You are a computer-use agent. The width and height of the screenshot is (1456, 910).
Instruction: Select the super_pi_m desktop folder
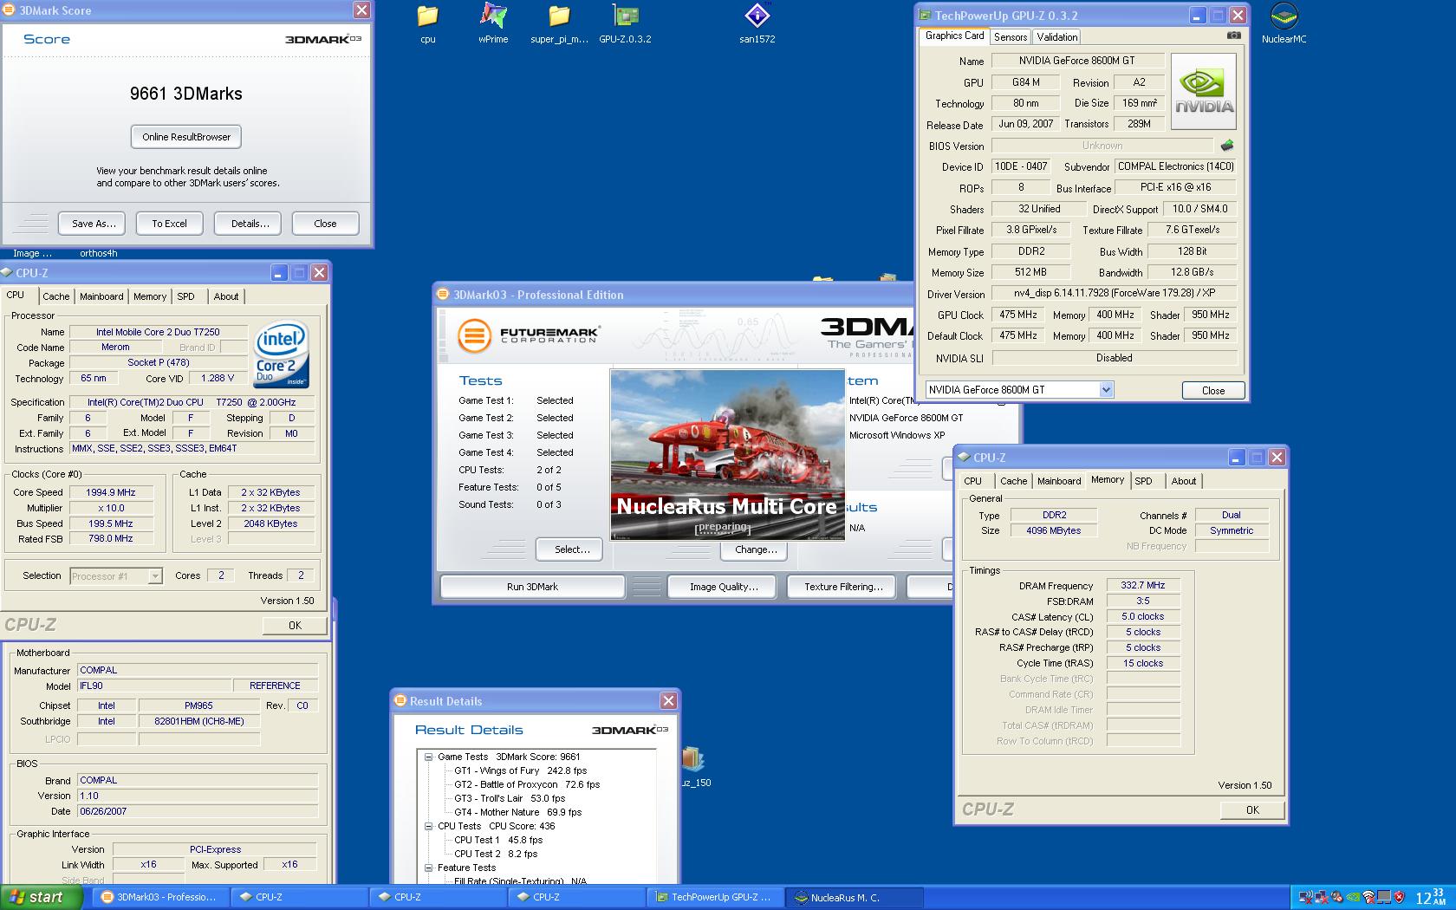point(559,23)
